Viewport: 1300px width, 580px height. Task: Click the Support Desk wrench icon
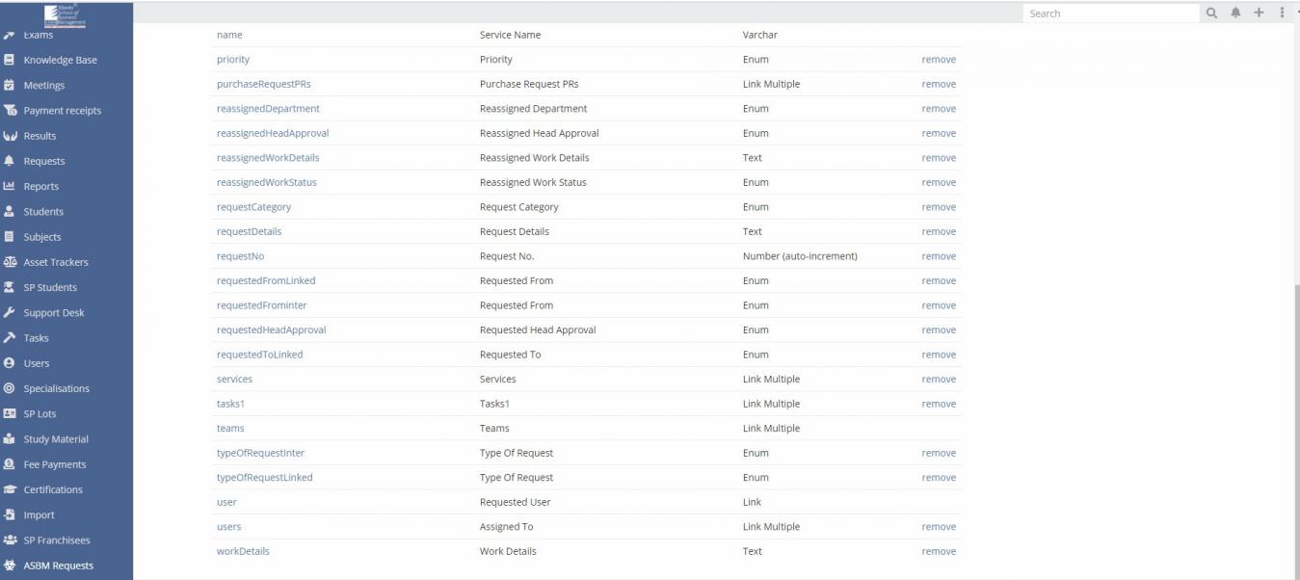(x=10, y=312)
